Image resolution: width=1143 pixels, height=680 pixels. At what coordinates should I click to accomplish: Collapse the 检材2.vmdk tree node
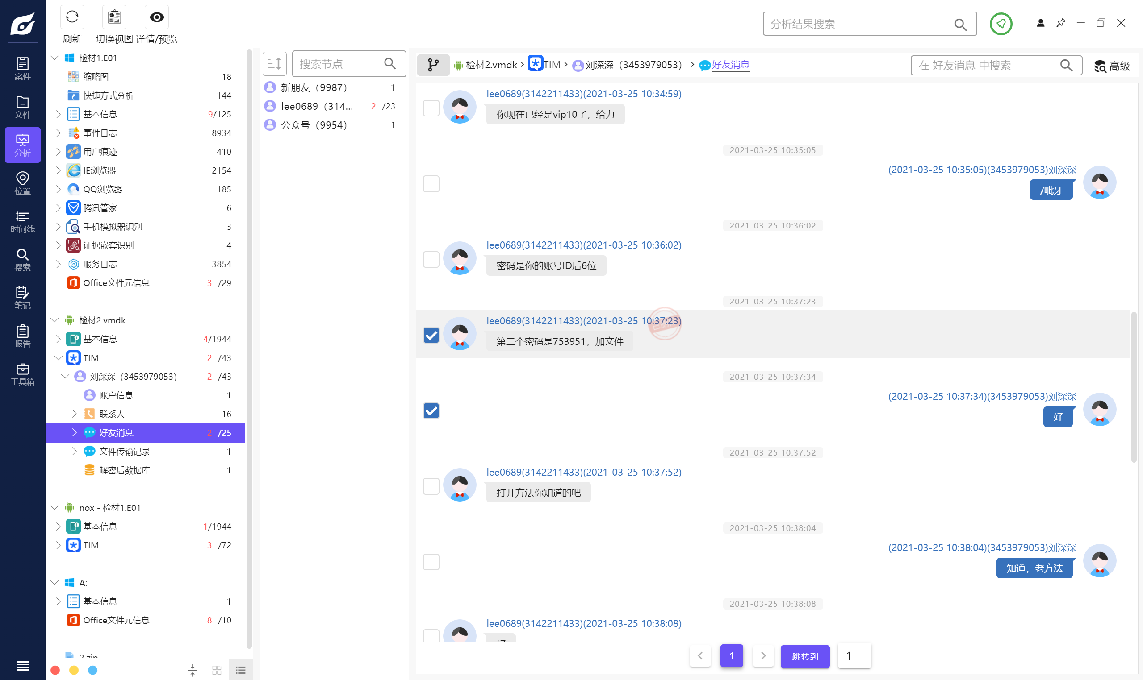pos(54,320)
